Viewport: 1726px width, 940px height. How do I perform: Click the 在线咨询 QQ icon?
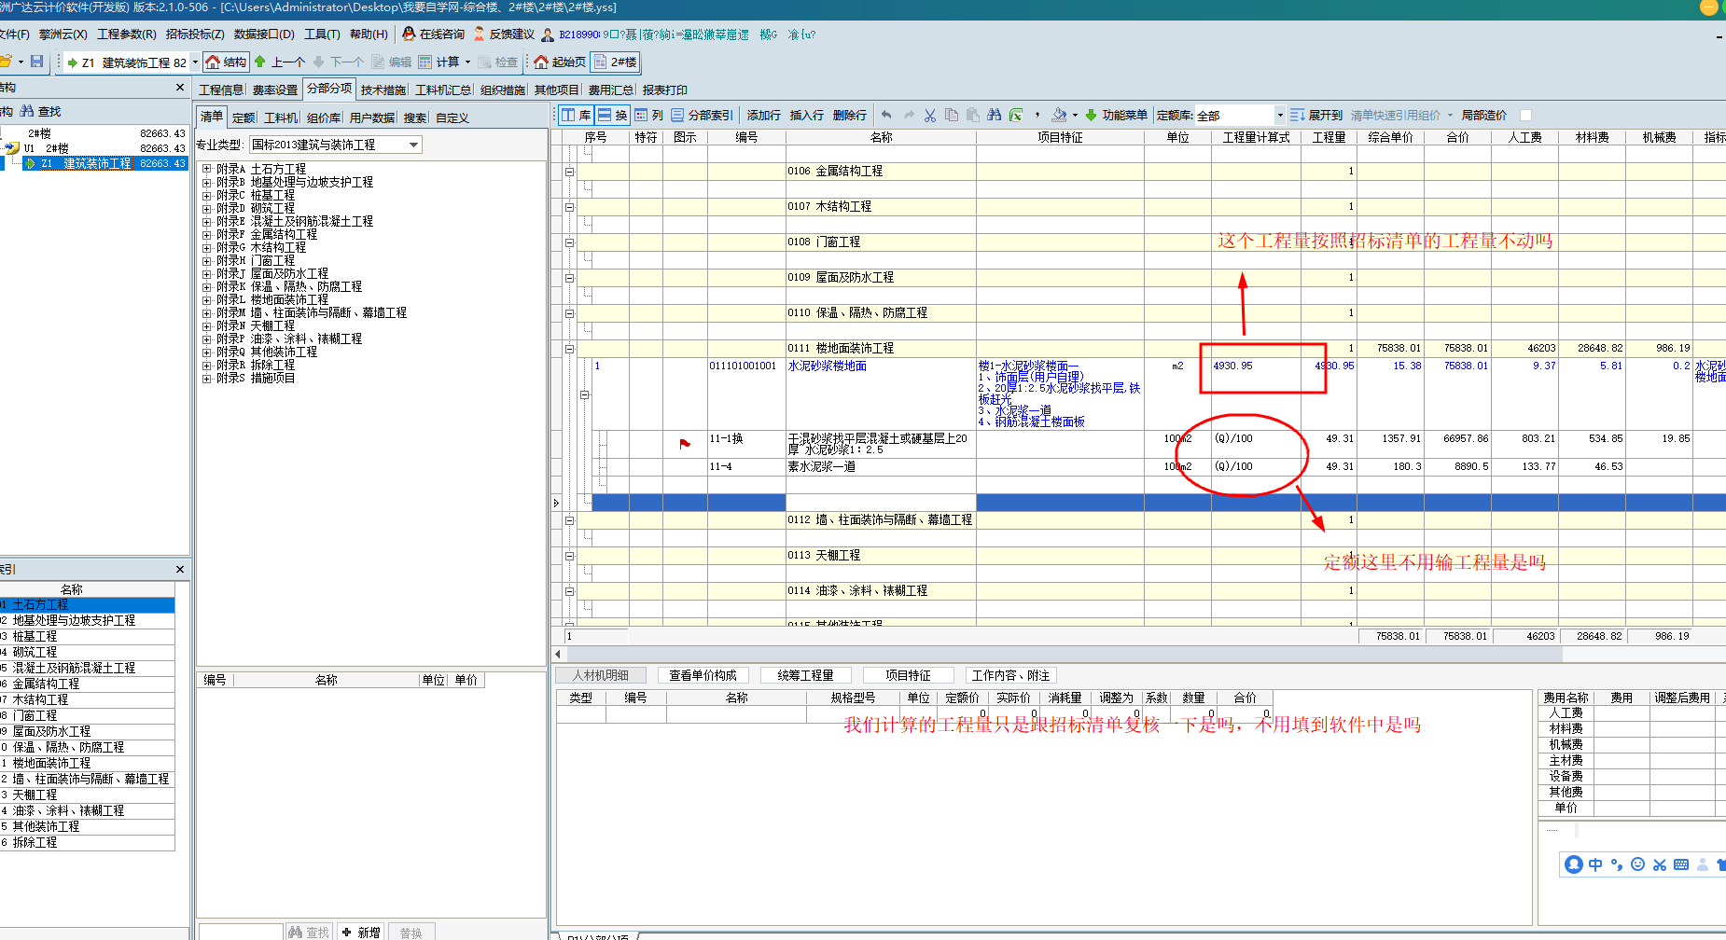click(409, 35)
